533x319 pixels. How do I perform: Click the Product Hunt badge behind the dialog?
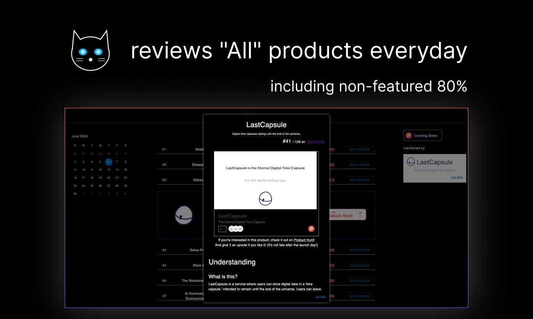click(348, 214)
